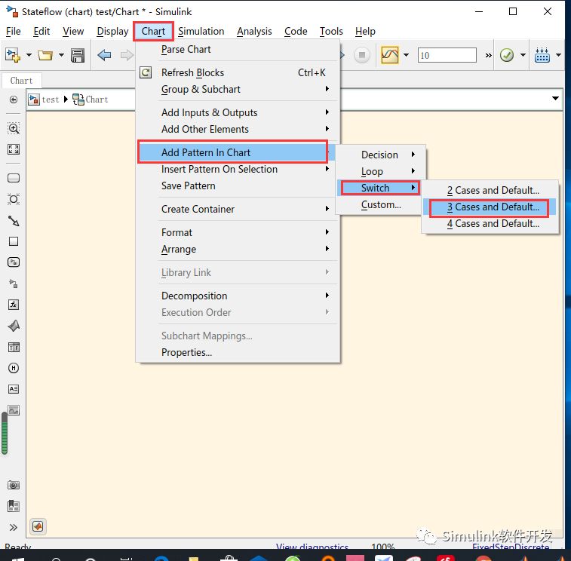Select the Graphical Function fx tool
The height and width of the screenshot is (561, 571).
(14, 305)
